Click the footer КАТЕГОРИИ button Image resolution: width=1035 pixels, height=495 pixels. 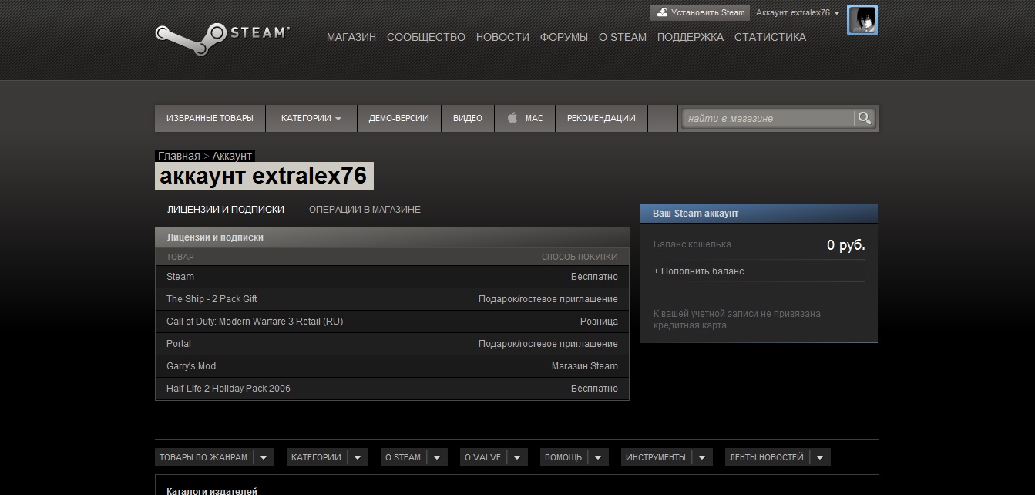click(x=316, y=457)
